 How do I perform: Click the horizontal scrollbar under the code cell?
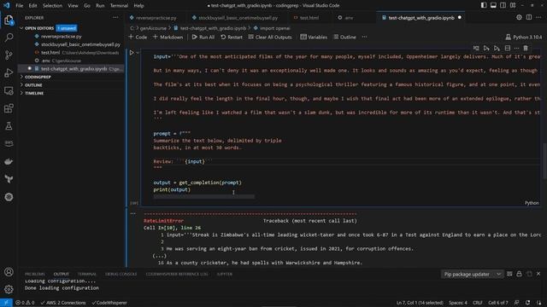tap(204, 197)
